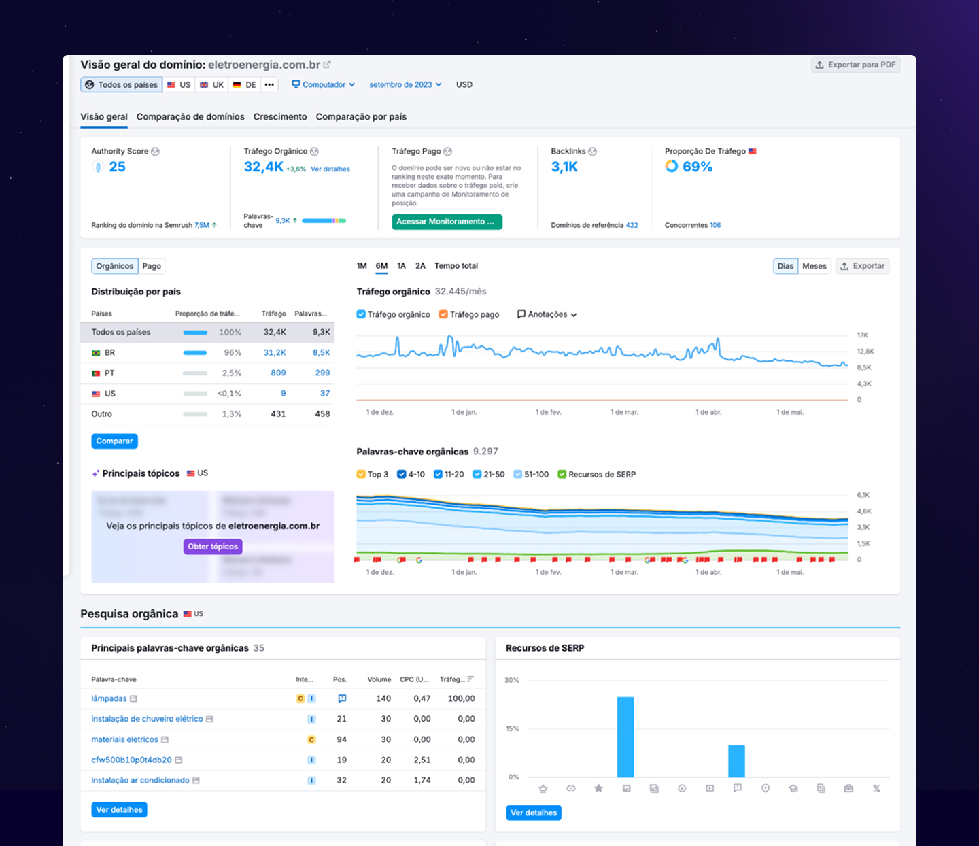The image size is (979, 846).
Task: Click Ver detalhes link beside organic traffic
Action: coord(330,169)
